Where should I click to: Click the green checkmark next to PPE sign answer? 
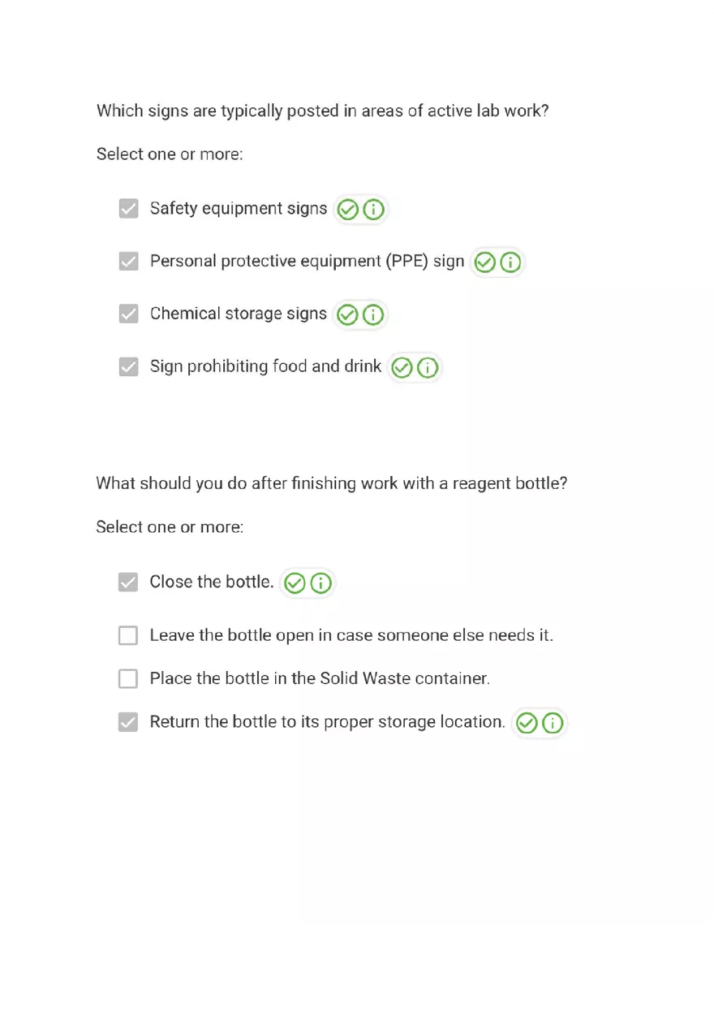pyautogui.click(x=484, y=262)
